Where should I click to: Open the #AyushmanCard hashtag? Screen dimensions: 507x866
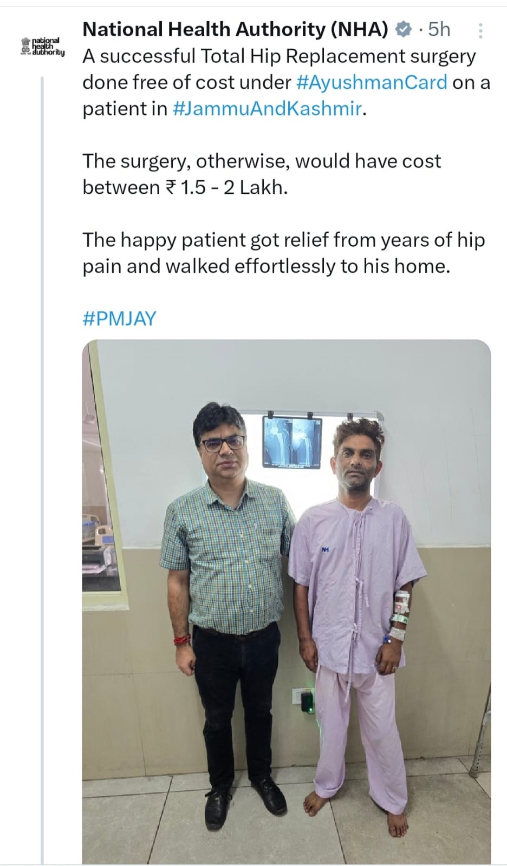372,82
